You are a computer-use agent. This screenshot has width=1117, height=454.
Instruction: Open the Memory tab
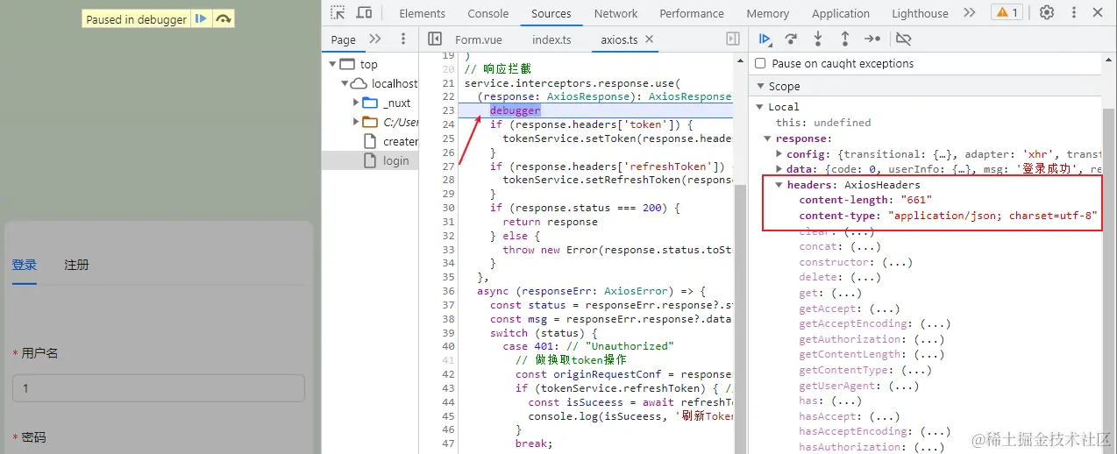pos(767,13)
